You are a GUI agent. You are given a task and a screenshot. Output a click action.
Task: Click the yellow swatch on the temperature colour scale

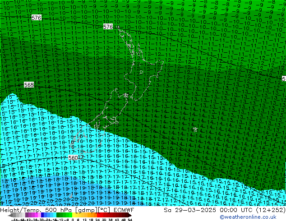[x=74, y=215]
